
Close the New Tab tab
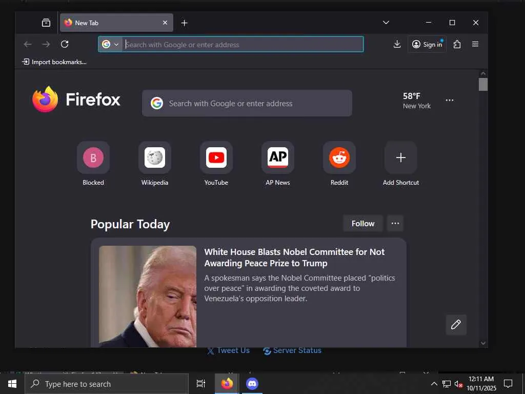coord(165,23)
